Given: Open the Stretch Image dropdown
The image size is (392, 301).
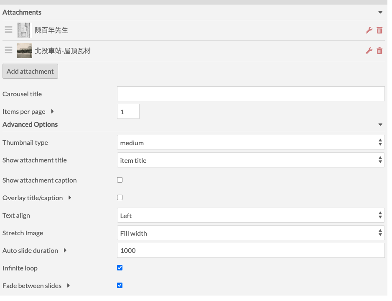Looking at the screenshot, I should [x=250, y=233].
